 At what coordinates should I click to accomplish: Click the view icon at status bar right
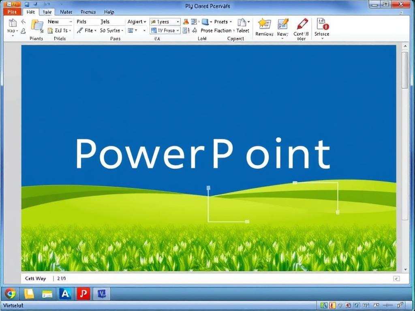[x=396, y=279]
